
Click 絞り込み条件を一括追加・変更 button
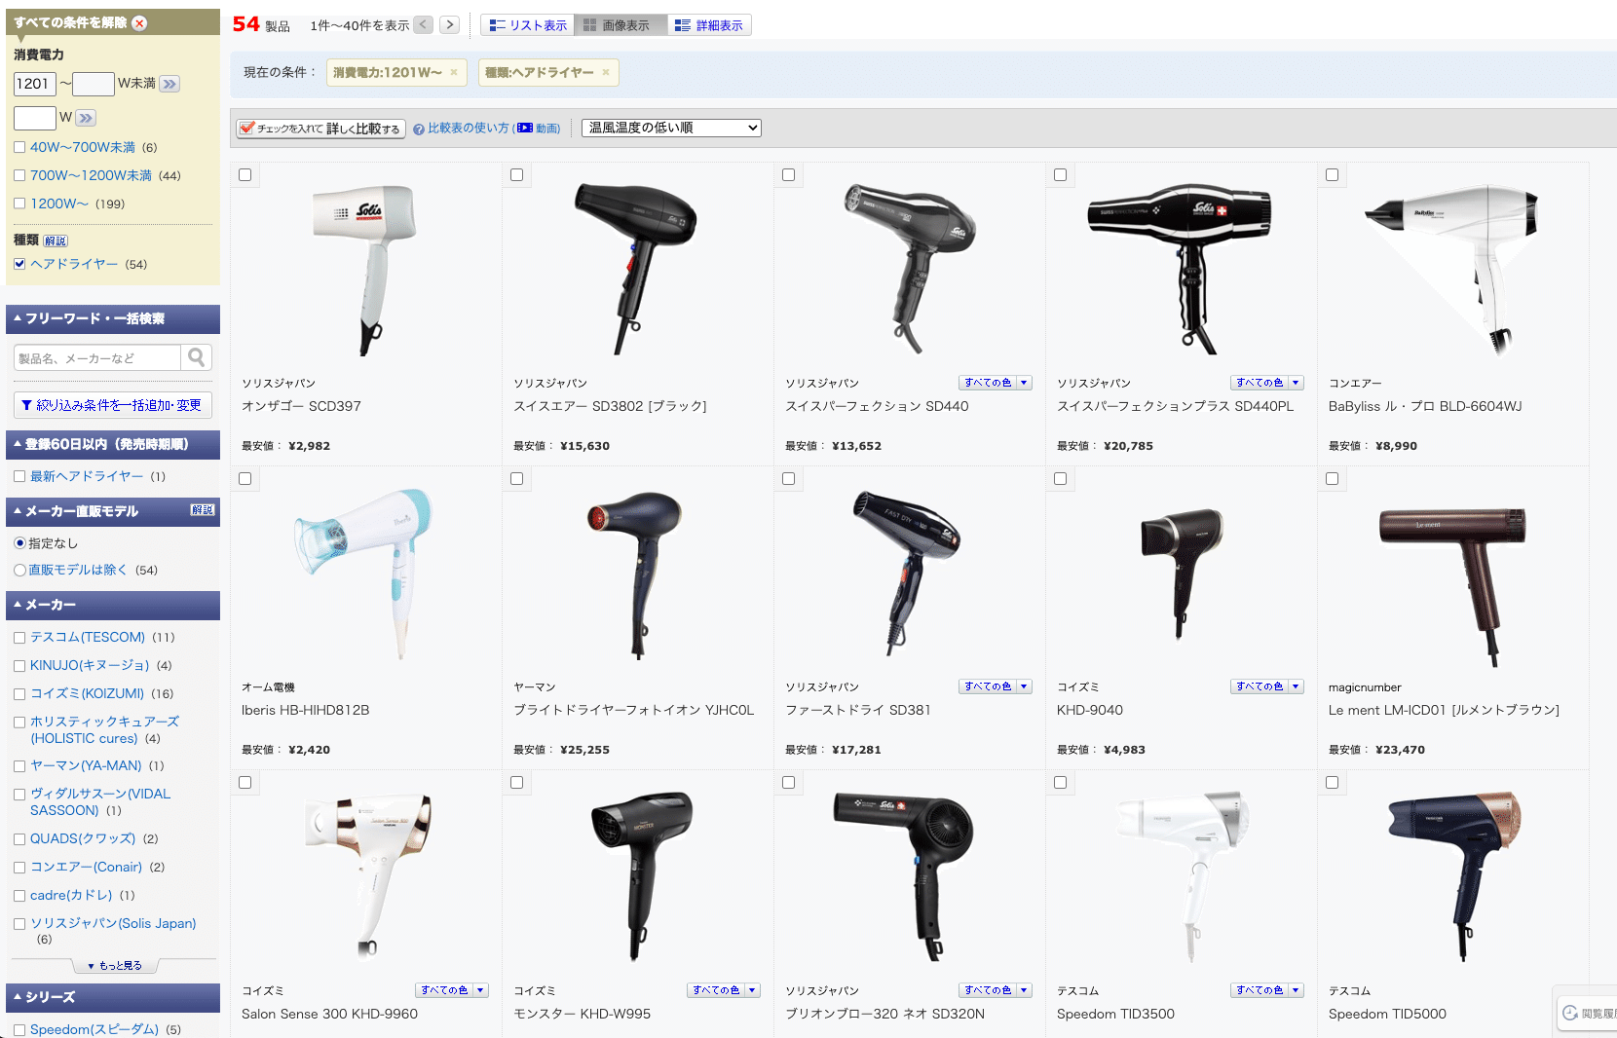tap(111, 405)
